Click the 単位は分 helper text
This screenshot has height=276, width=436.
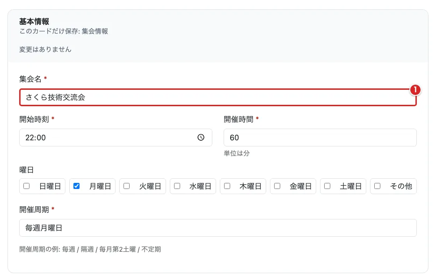point(237,153)
